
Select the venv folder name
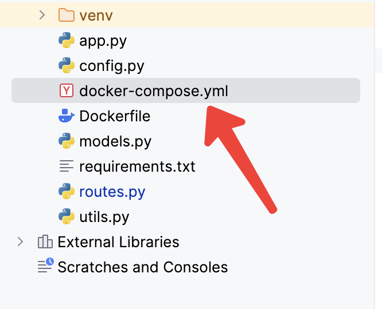tap(96, 15)
